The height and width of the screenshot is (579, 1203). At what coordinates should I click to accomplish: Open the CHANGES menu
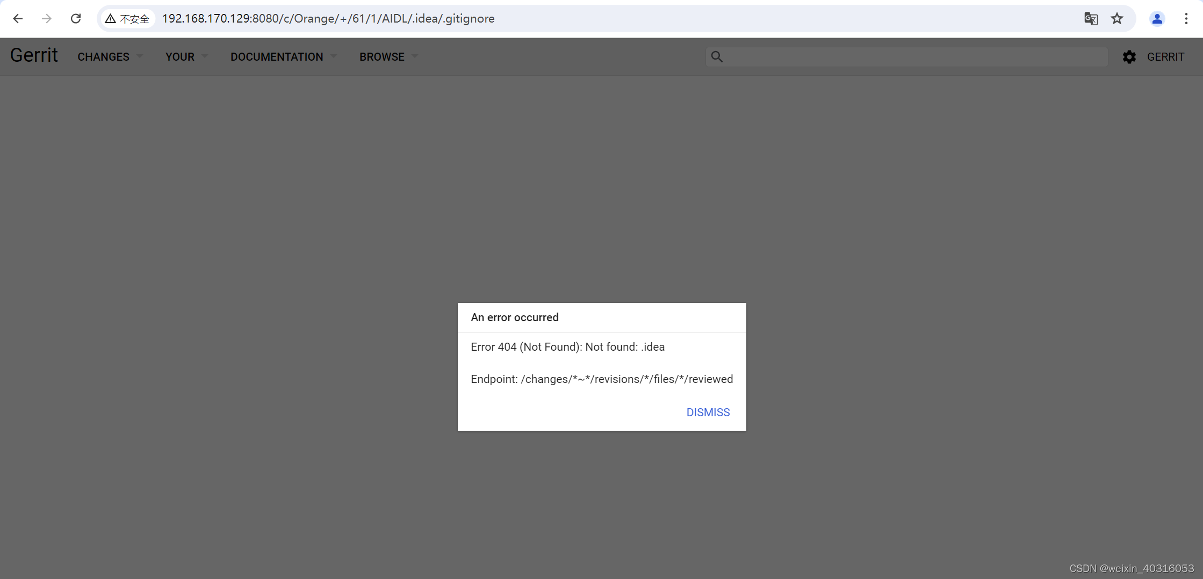104,57
